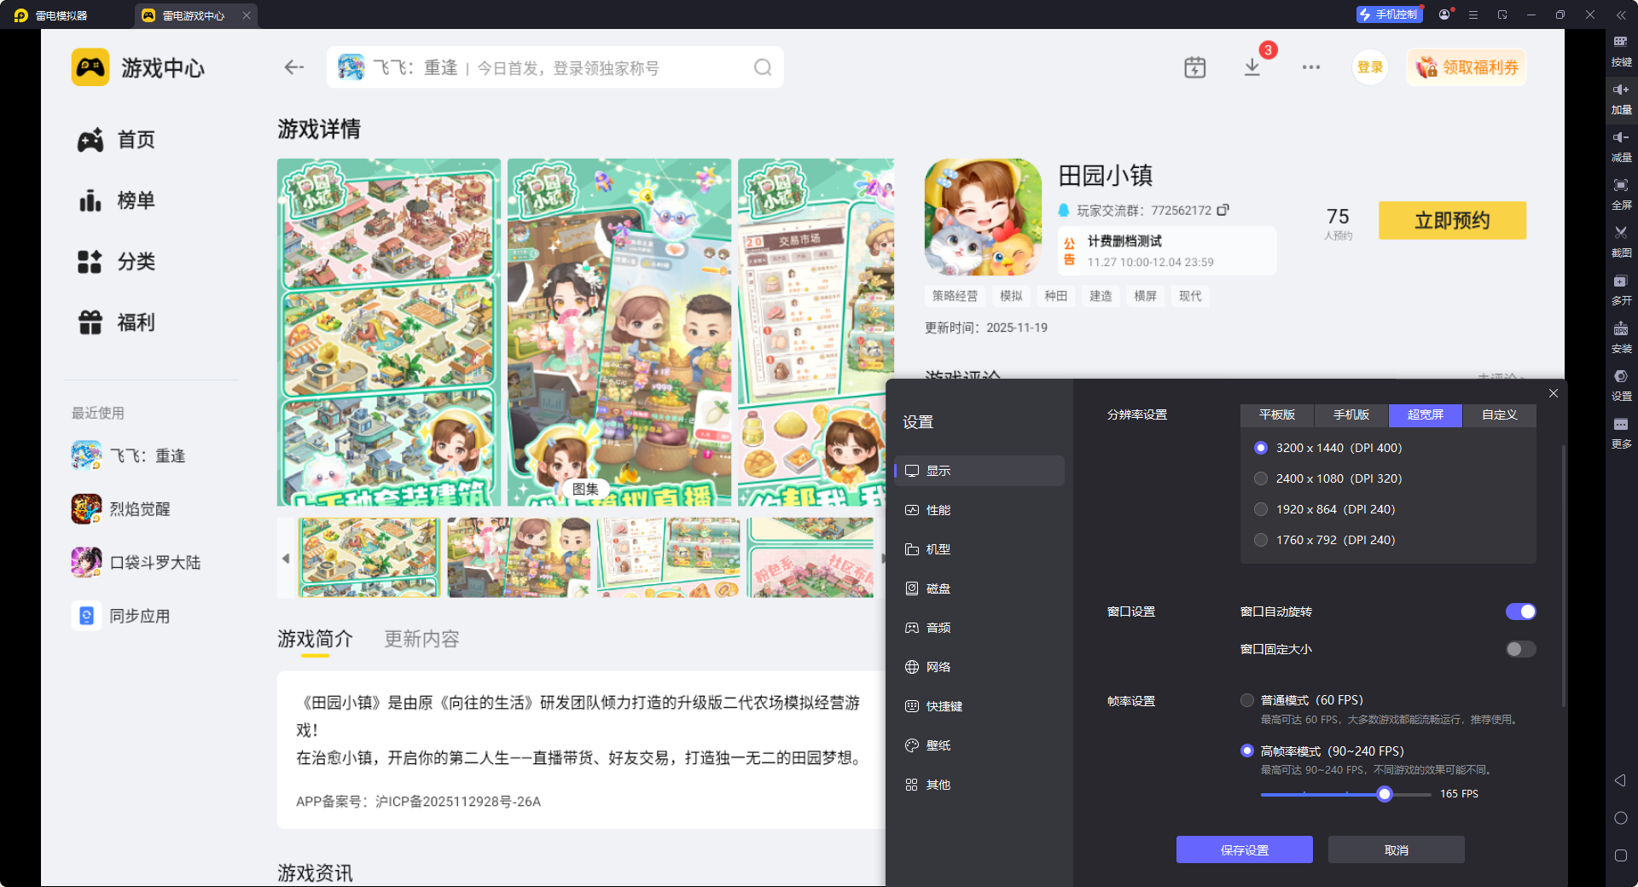Open the download manager showing badge 3

point(1252,67)
